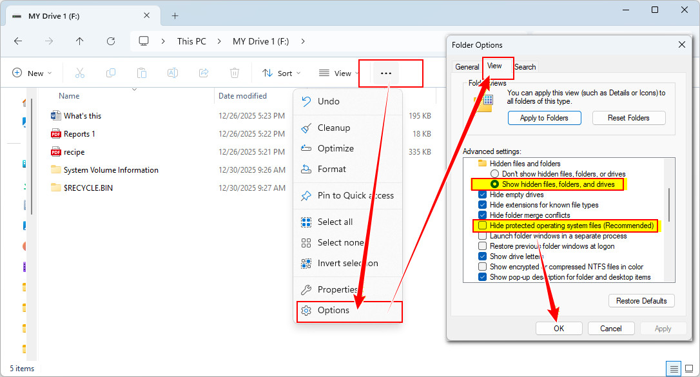Select Show hidden files, folders, and drives

pyautogui.click(x=494, y=184)
